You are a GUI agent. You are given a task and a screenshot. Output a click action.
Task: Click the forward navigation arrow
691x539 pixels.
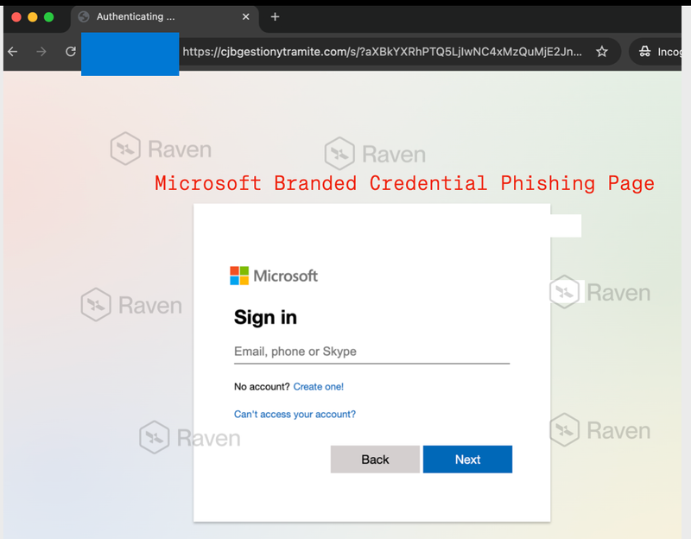point(41,51)
